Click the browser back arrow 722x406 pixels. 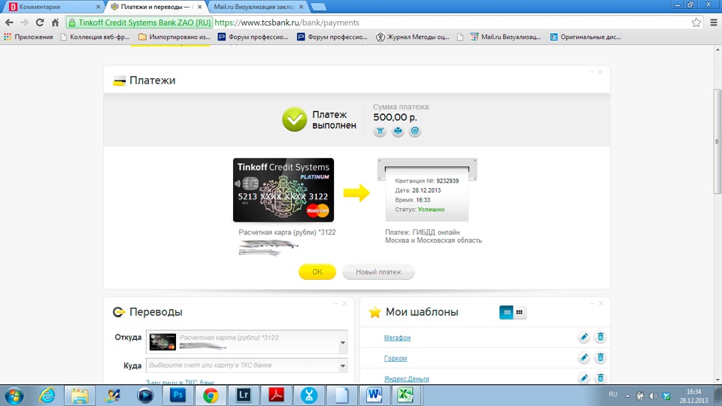[x=9, y=23]
